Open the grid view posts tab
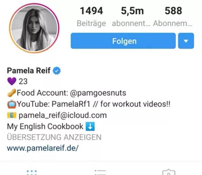Viewport: 202px width, 175px height. 32,173
